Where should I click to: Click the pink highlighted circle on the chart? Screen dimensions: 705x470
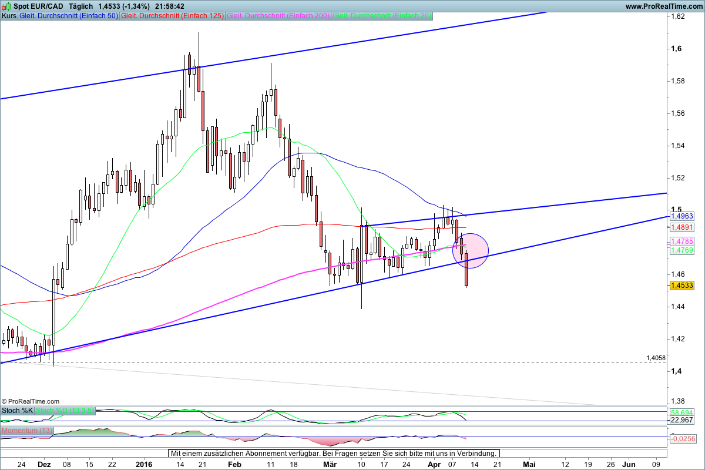471,251
